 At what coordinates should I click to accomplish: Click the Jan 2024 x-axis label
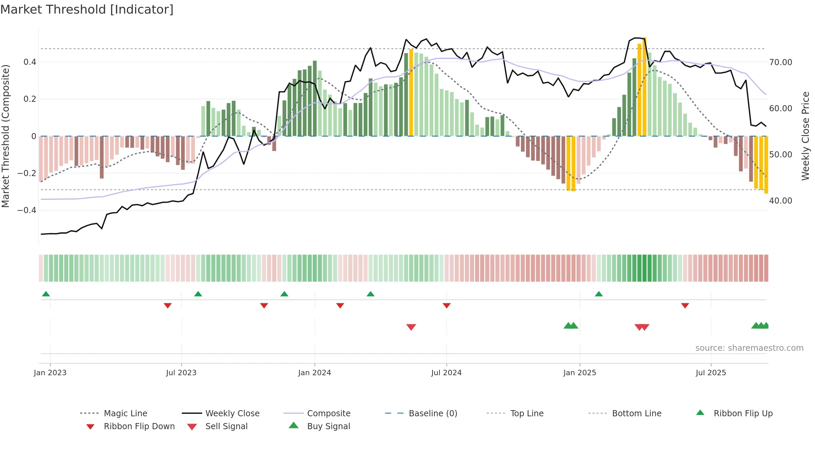(x=315, y=373)
